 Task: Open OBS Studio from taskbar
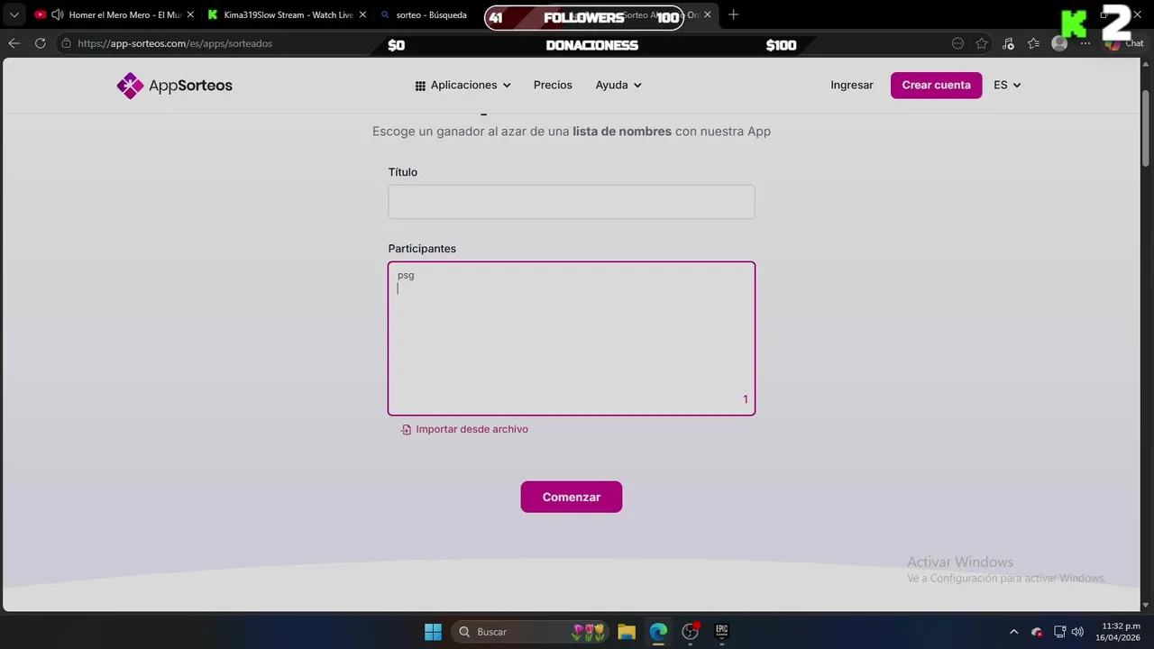[691, 632]
